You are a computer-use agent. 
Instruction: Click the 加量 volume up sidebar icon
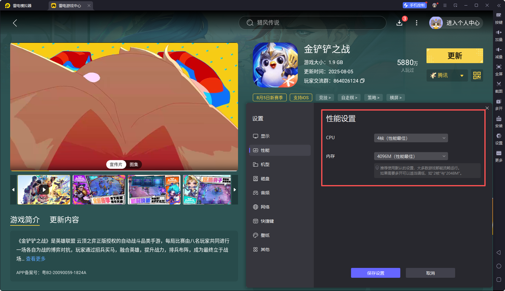point(499,35)
